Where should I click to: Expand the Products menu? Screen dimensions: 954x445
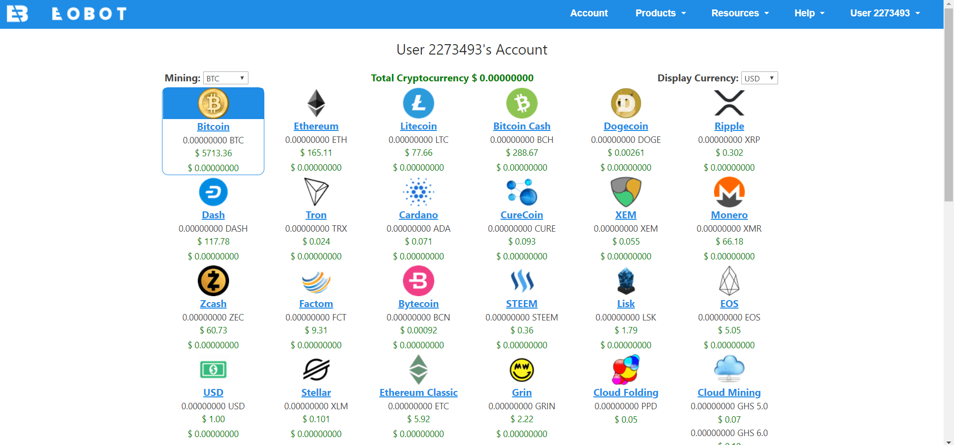pyautogui.click(x=660, y=13)
